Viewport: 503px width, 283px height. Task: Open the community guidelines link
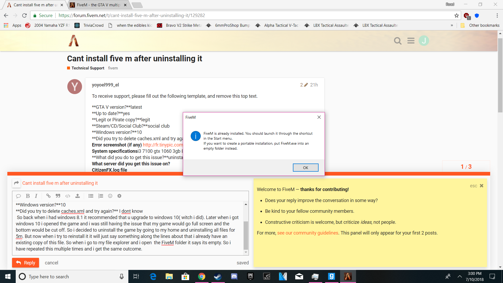tap(308, 233)
